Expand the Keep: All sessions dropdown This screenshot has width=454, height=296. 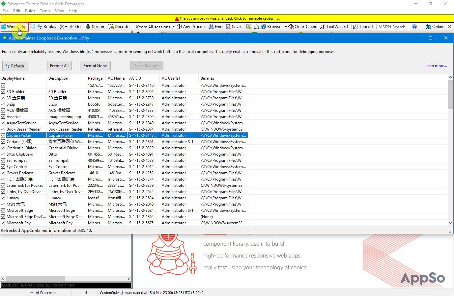point(155,27)
